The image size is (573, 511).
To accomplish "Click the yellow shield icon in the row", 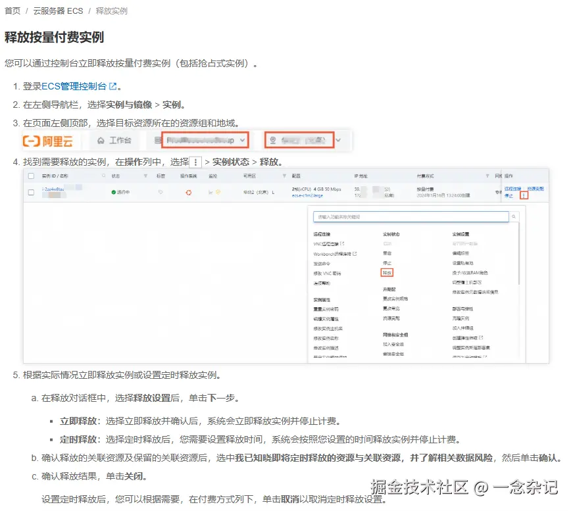I will pyautogui.click(x=218, y=192).
